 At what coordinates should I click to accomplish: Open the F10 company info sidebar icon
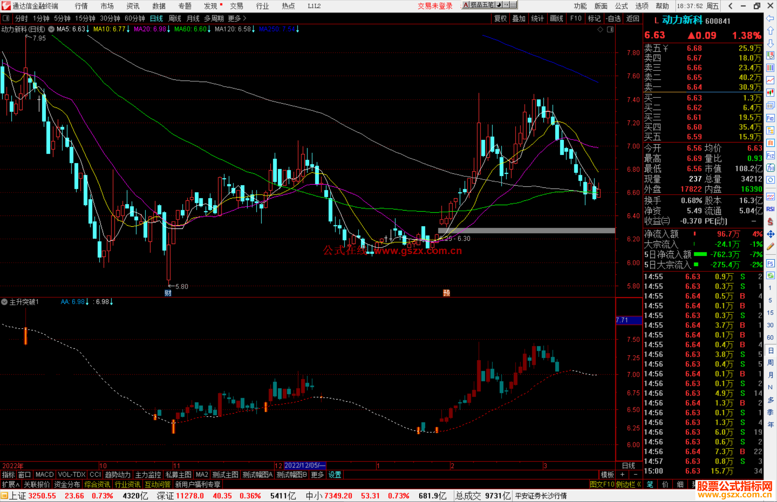click(x=770, y=118)
